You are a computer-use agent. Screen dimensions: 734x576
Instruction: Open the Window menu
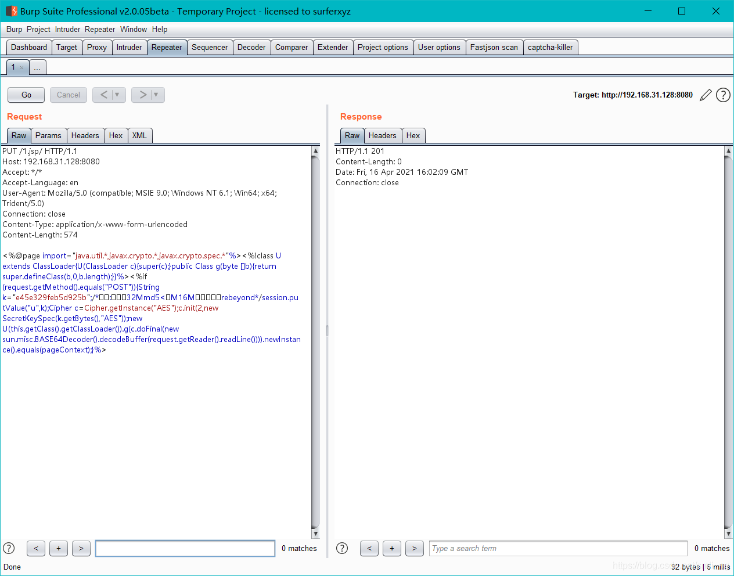click(x=134, y=29)
